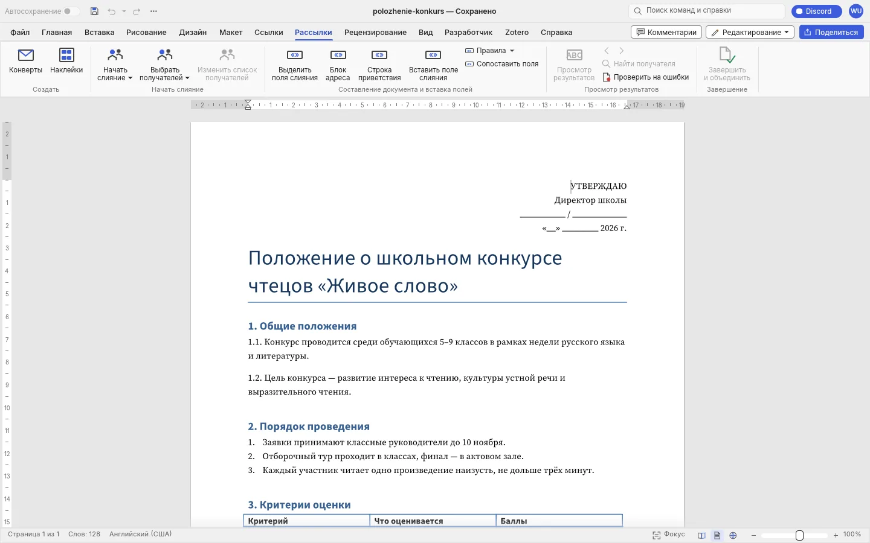Expand Select Recipients (Выбрать получателей) dropdown
The image size is (870, 543).
tap(164, 65)
